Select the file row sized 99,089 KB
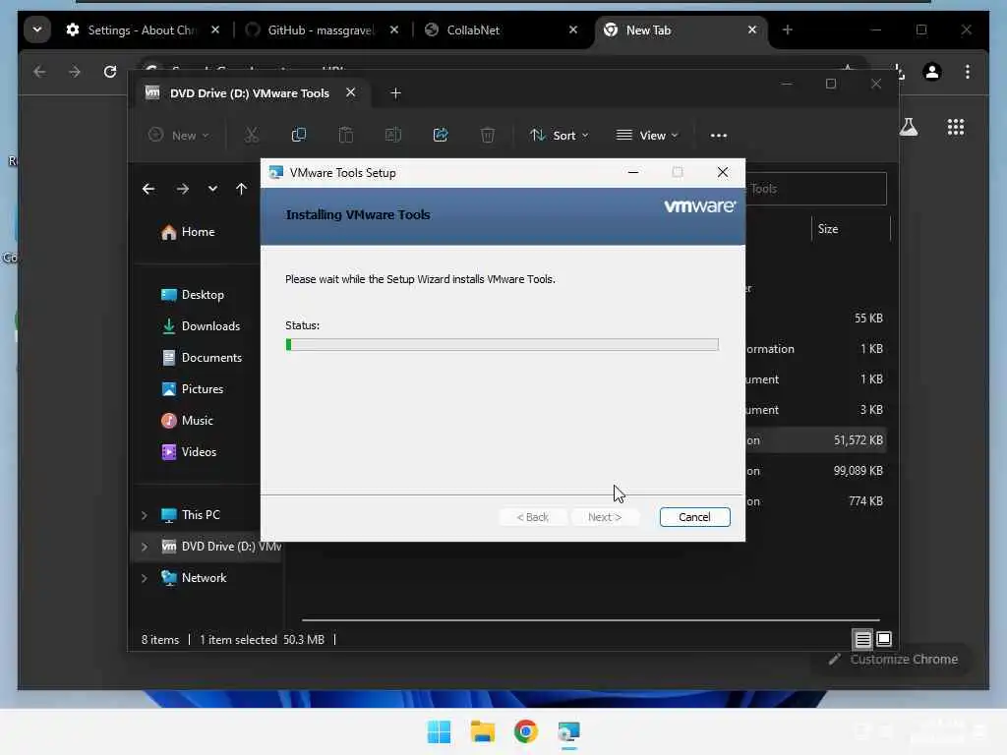The width and height of the screenshot is (1007, 755). pyautogui.click(x=815, y=471)
